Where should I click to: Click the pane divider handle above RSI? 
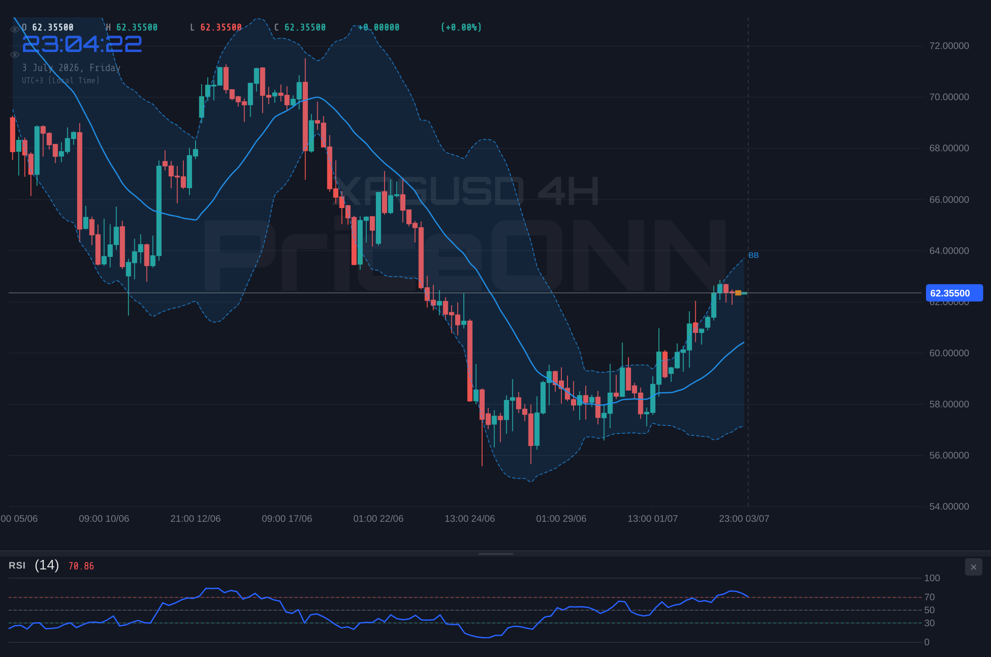click(495, 553)
